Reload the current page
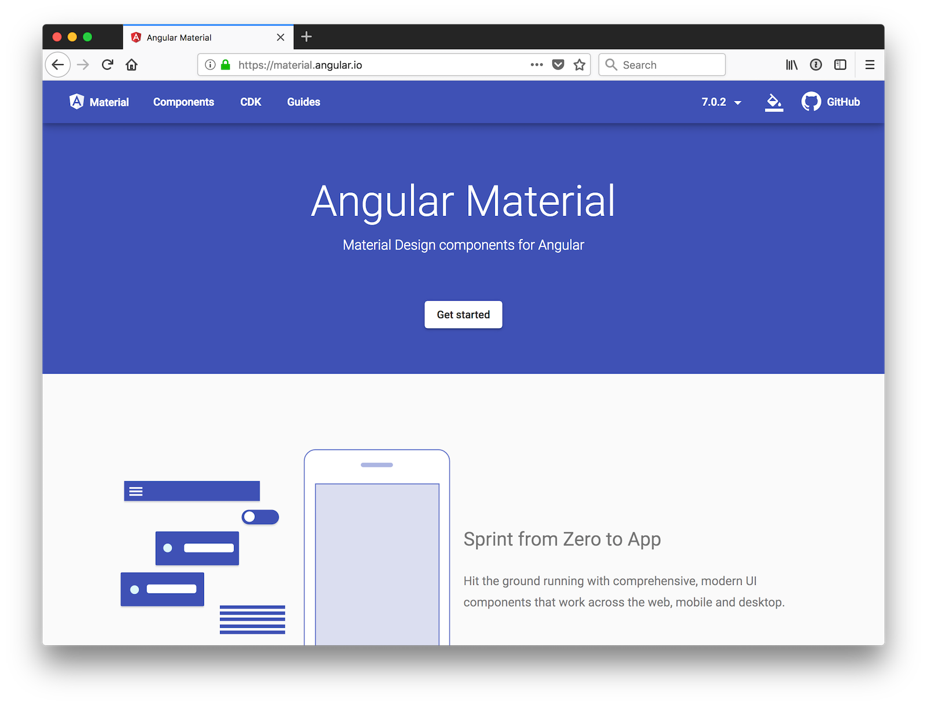 (107, 65)
